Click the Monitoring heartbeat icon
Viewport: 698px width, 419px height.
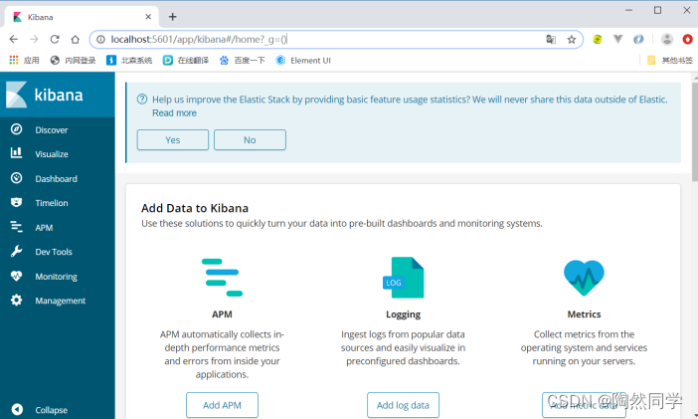17,276
